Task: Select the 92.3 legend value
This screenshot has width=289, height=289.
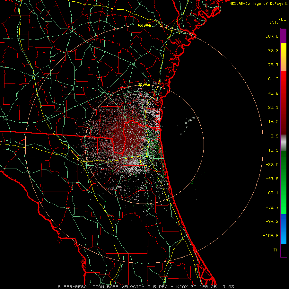Action: (x=273, y=50)
